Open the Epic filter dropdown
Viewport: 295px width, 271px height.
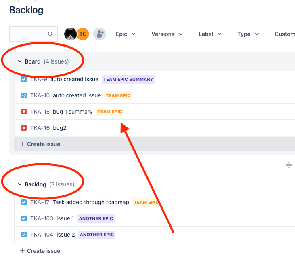click(x=126, y=34)
